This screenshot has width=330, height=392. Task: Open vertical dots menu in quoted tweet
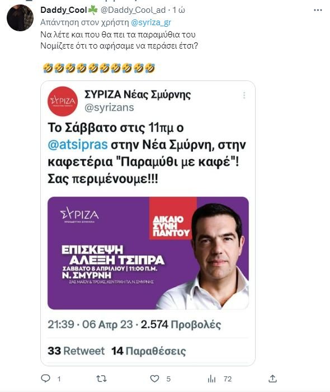coord(244,95)
